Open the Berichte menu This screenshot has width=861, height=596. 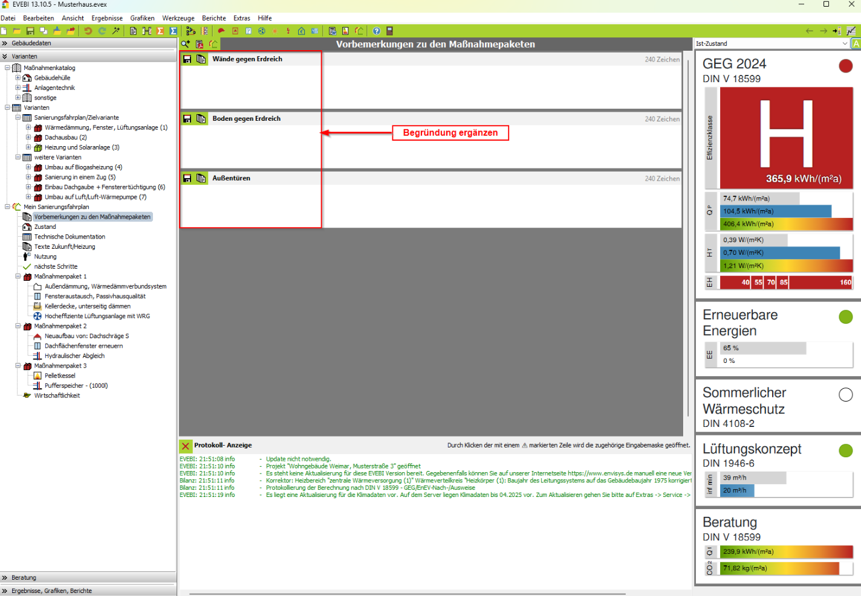click(213, 18)
